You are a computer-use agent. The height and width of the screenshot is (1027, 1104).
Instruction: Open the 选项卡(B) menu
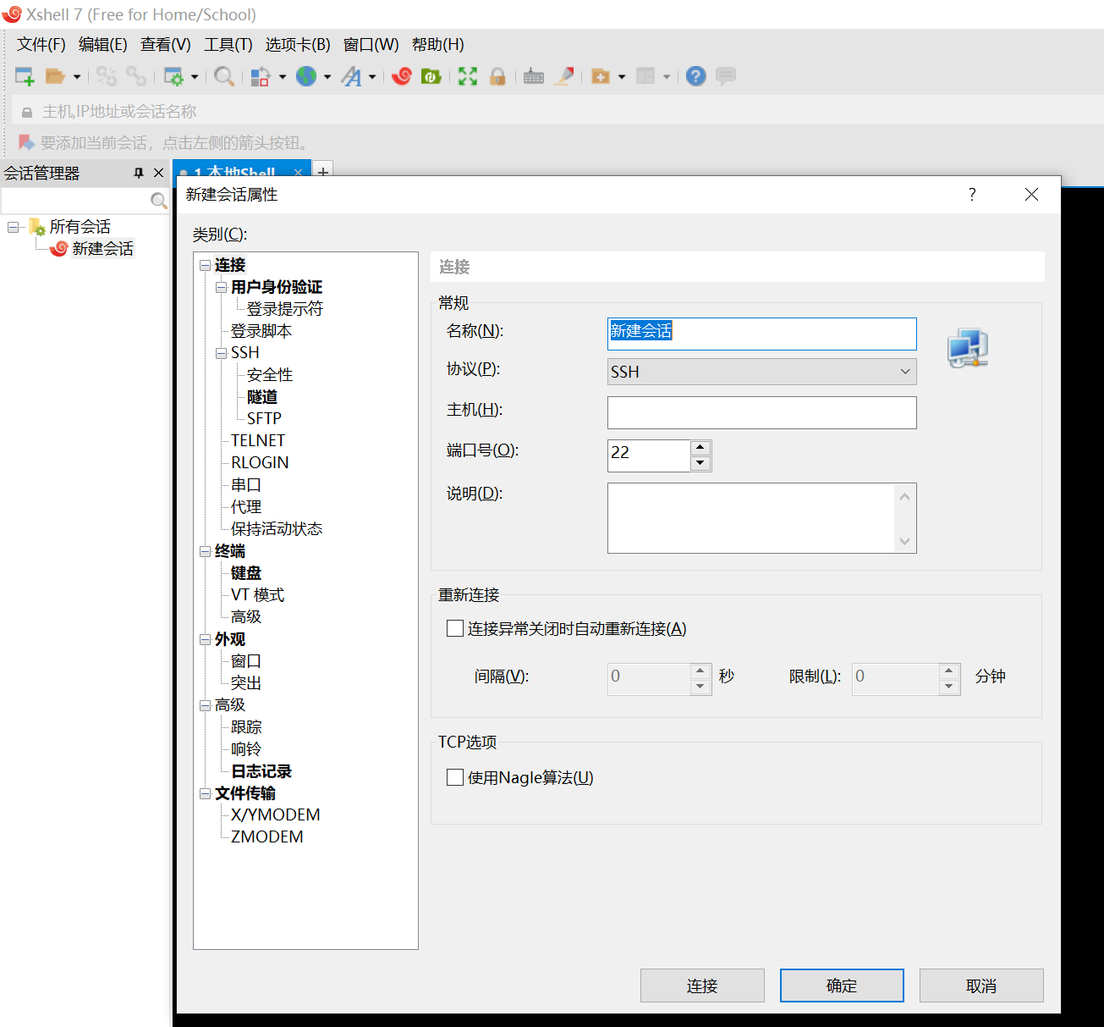pyautogui.click(x=298, y=45)
